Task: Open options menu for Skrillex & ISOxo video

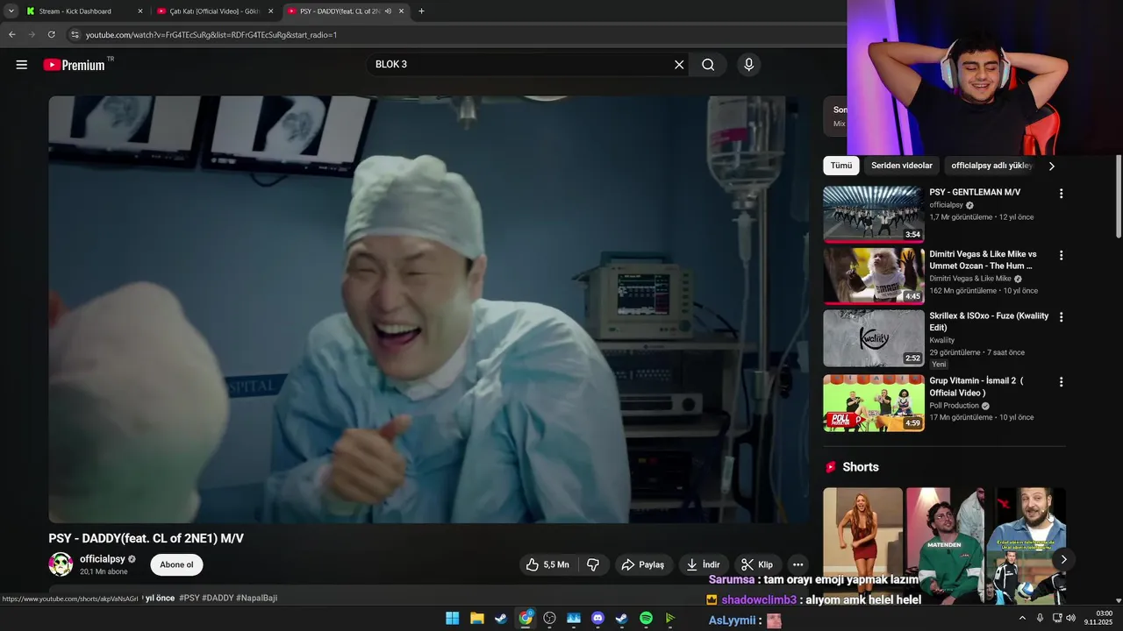Action: coord(1061,317)
